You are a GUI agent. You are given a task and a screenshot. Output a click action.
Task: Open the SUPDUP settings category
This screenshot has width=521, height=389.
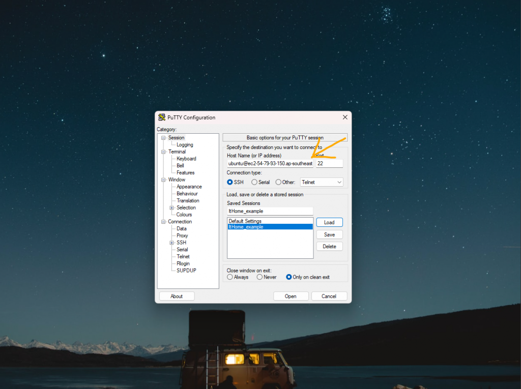click(x=186, y=270)
